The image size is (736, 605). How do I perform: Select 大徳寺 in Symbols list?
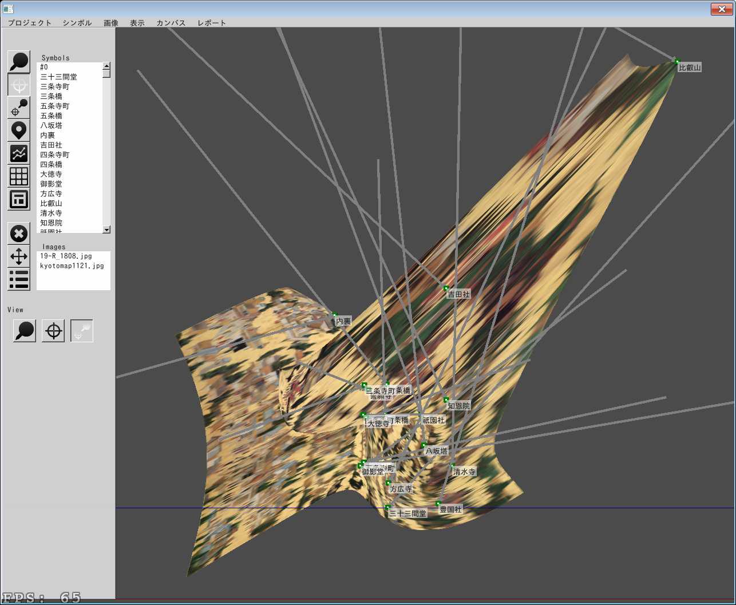[51, 174]
